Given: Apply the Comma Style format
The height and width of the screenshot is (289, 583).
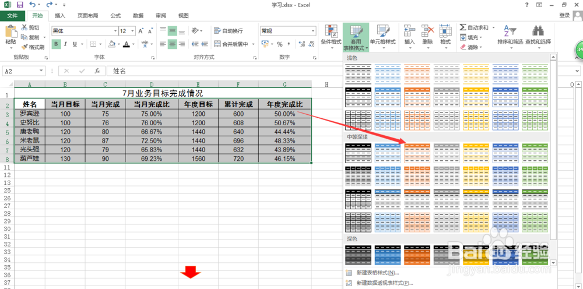Looking at the screenshot, I should click(290, 44).
